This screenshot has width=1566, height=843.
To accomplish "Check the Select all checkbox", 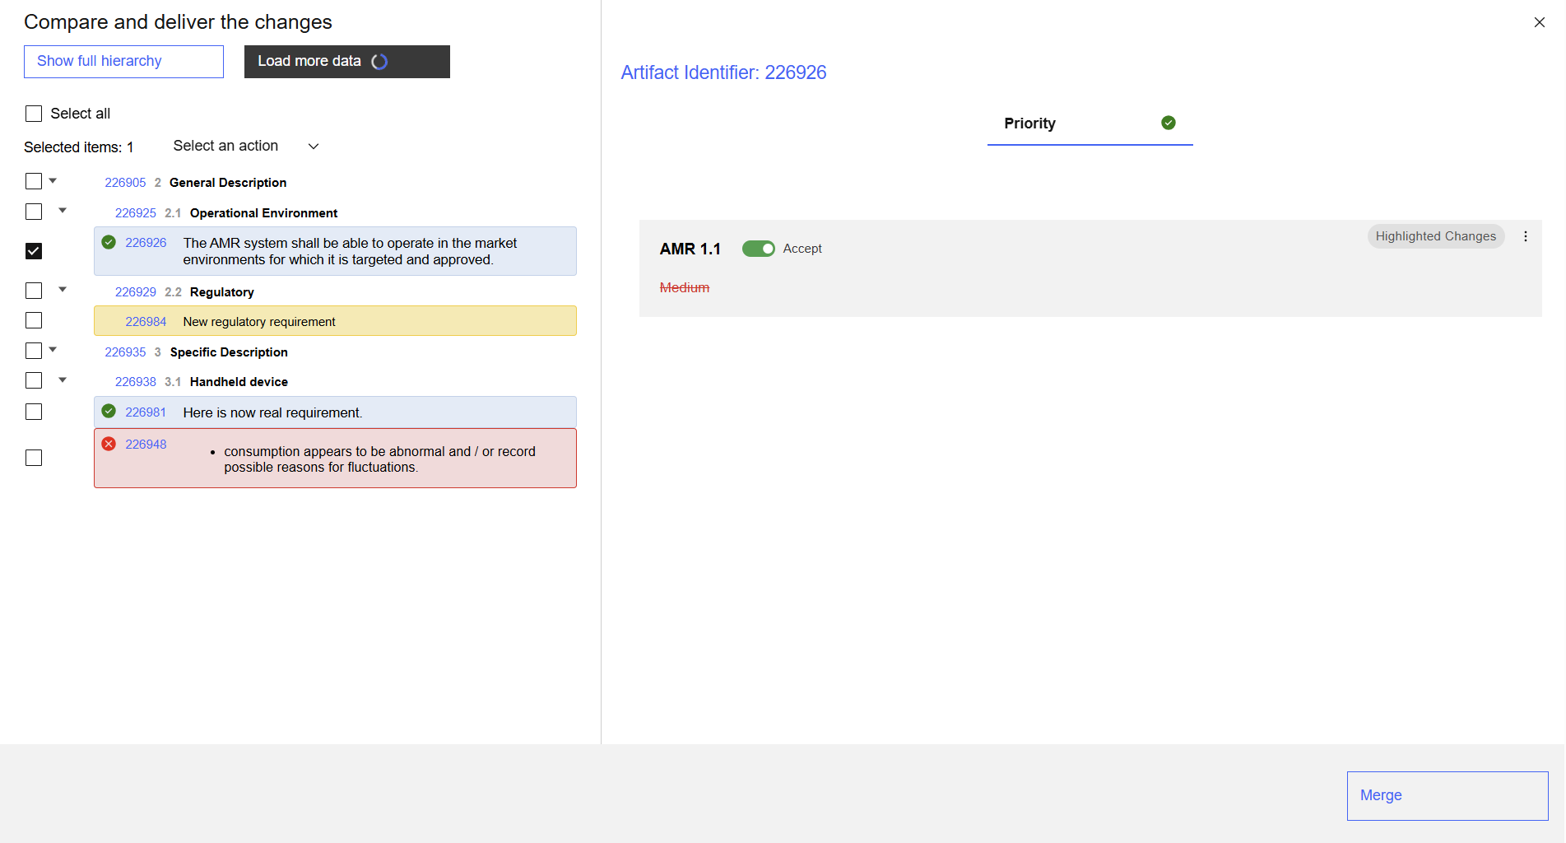I will (x=34, y=114).
